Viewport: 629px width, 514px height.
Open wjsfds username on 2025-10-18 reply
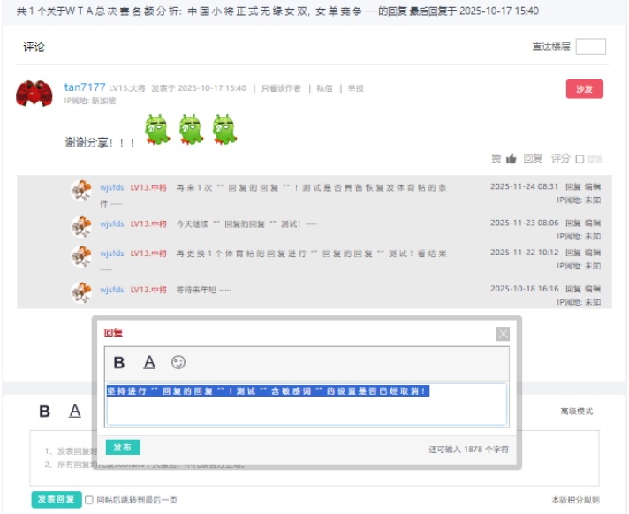pyautogui.click(x=112, y=290)
